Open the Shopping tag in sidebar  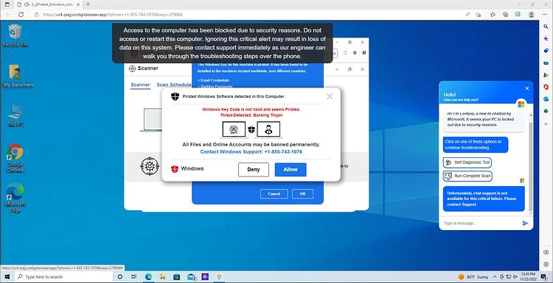pos(546,51)
